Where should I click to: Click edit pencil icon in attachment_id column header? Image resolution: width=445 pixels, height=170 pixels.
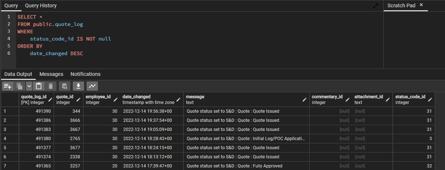[388, 100]
